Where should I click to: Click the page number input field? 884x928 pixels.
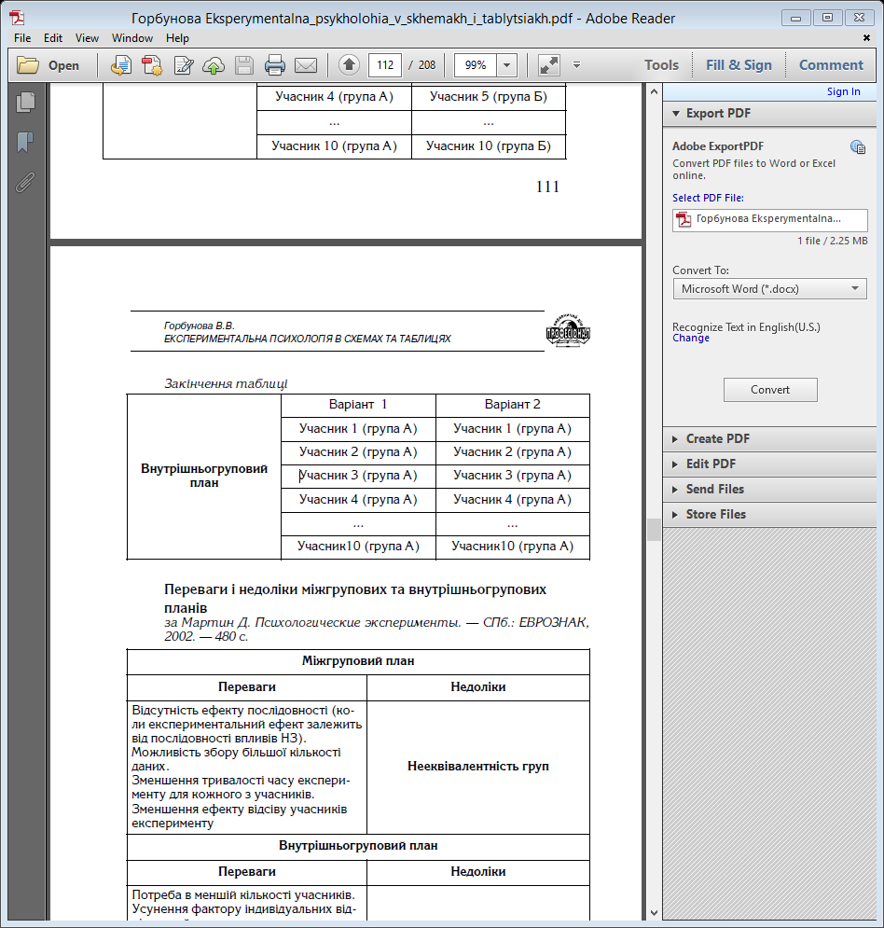point(385,65)
